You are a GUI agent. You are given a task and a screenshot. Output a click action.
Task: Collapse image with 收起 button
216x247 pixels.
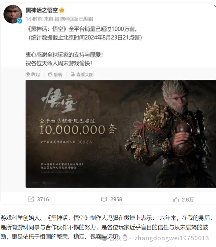pyautogui.click(x=33, y=75)
